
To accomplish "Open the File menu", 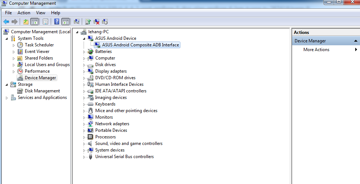I will pos(8,13).
